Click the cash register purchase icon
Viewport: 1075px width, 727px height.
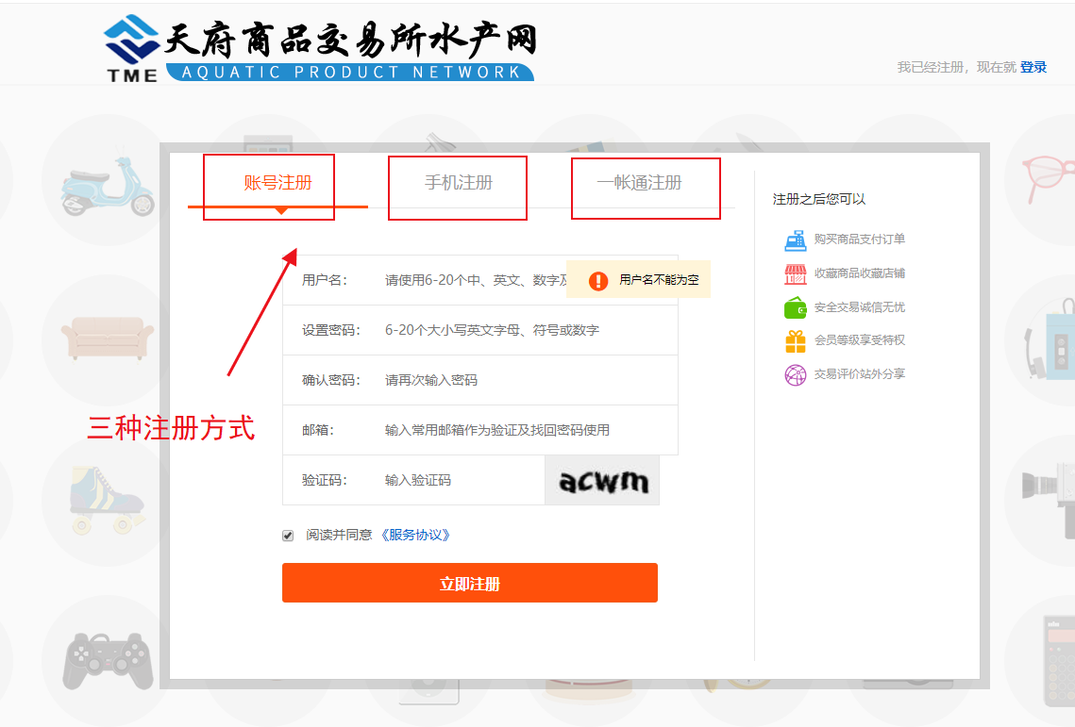tap(795, 240)
